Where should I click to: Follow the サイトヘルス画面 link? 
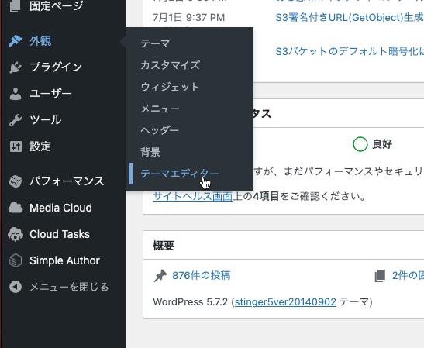click(x=193, y=196)
